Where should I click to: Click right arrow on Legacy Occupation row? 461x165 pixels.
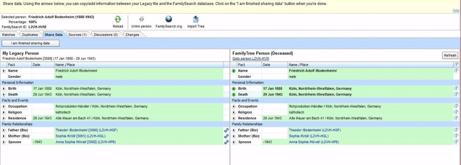[x=4, y=106]
